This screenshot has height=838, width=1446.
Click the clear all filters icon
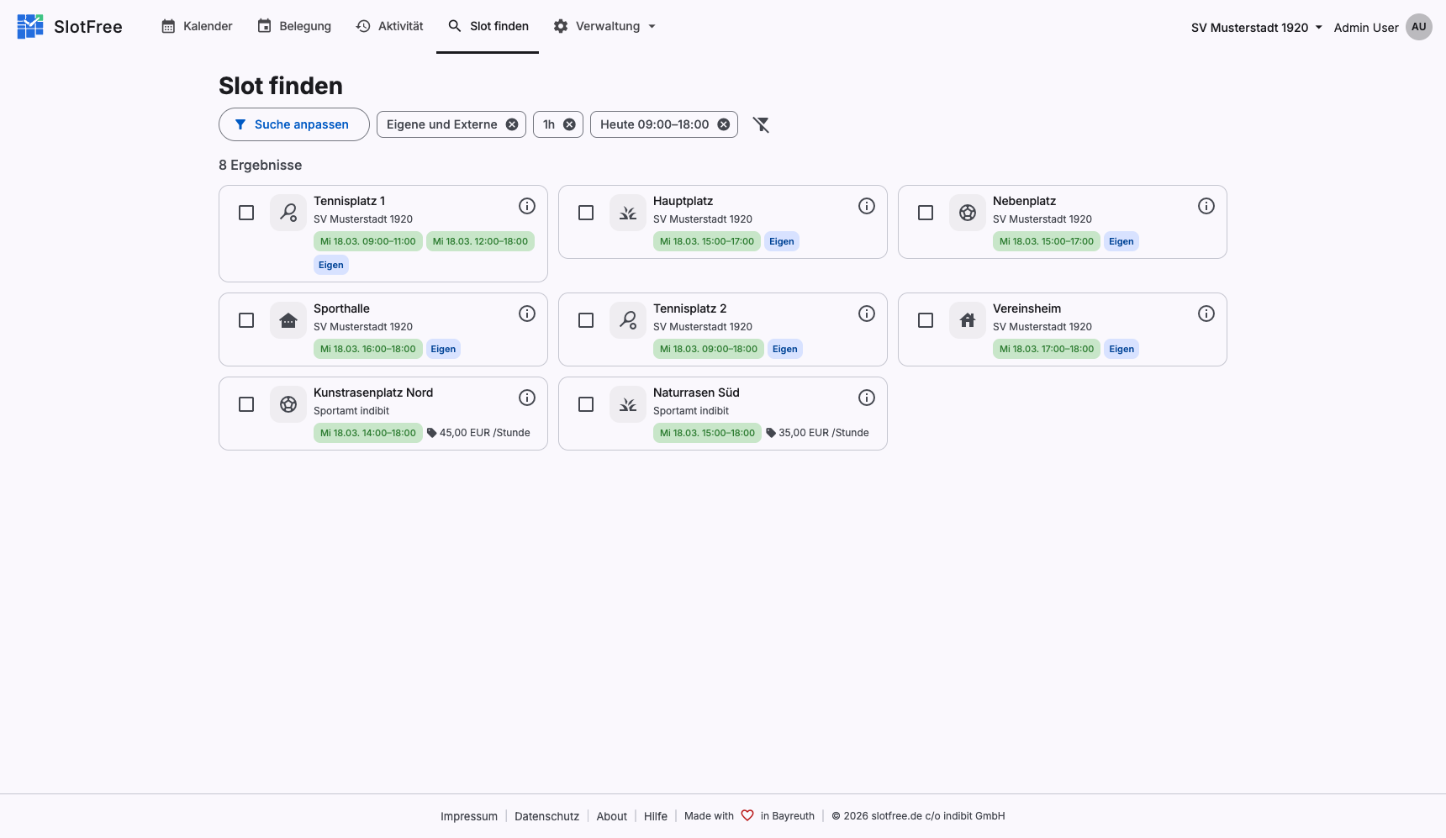(761, 124)
